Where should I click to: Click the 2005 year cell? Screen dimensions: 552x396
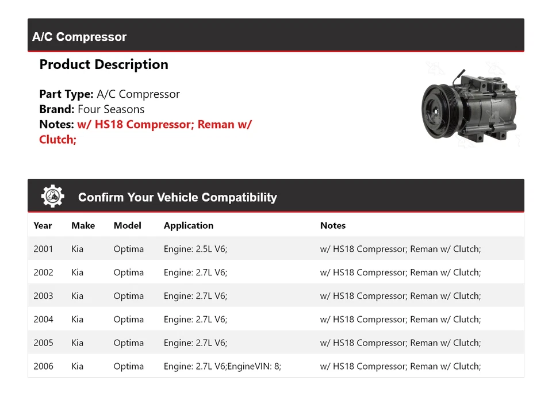pyautogui.click(x=43, y=343)
